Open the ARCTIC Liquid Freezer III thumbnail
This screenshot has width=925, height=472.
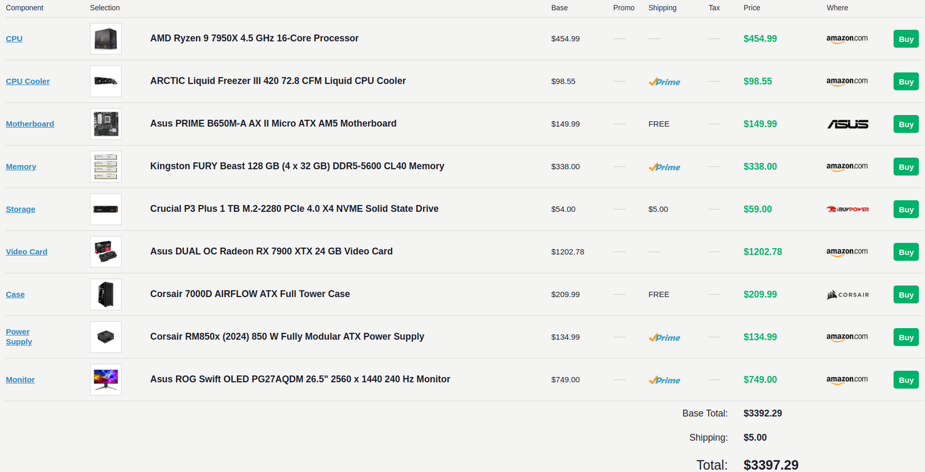pos(105,81)
